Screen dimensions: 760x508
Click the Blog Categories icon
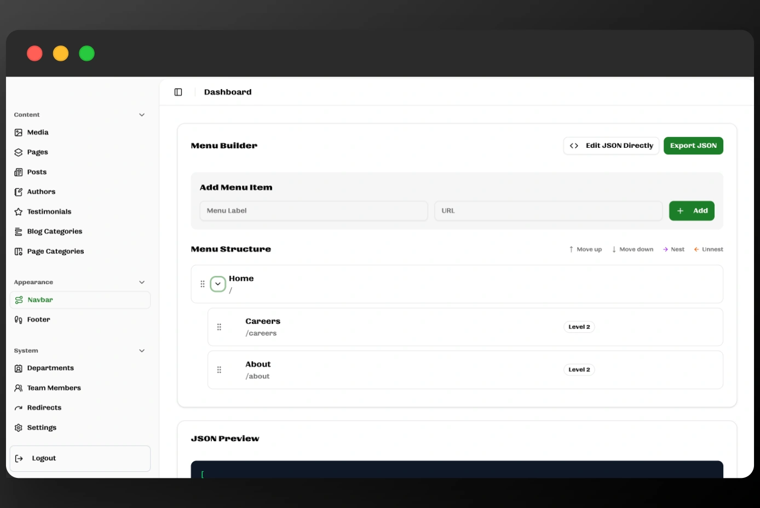click(x=19, y=232)
